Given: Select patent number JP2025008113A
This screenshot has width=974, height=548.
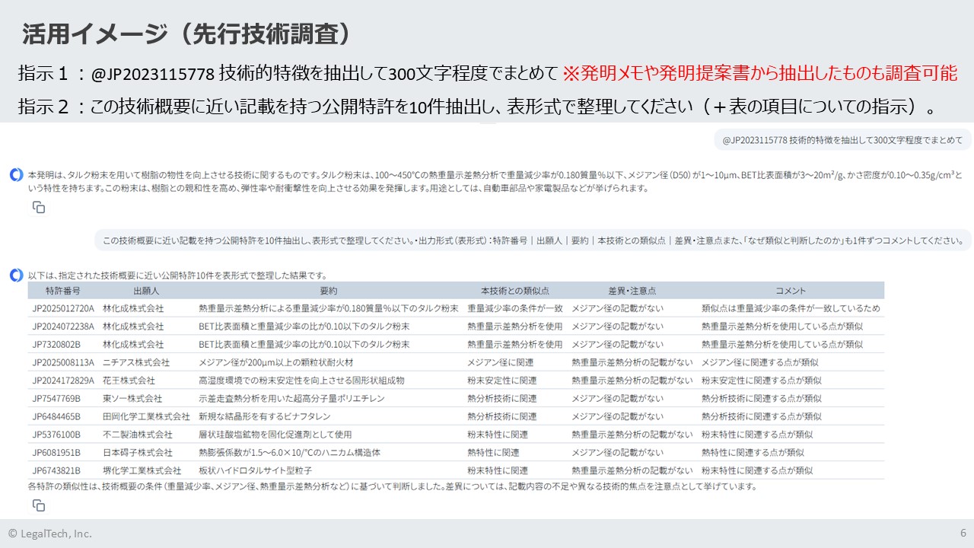Looking at the screenshot, I should click(63, 362).
